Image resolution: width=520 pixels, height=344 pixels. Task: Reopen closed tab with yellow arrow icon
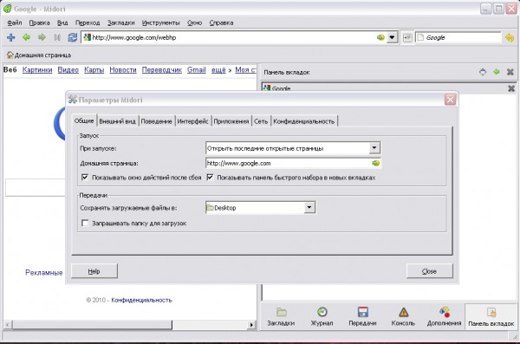click(x=510, y=37)
